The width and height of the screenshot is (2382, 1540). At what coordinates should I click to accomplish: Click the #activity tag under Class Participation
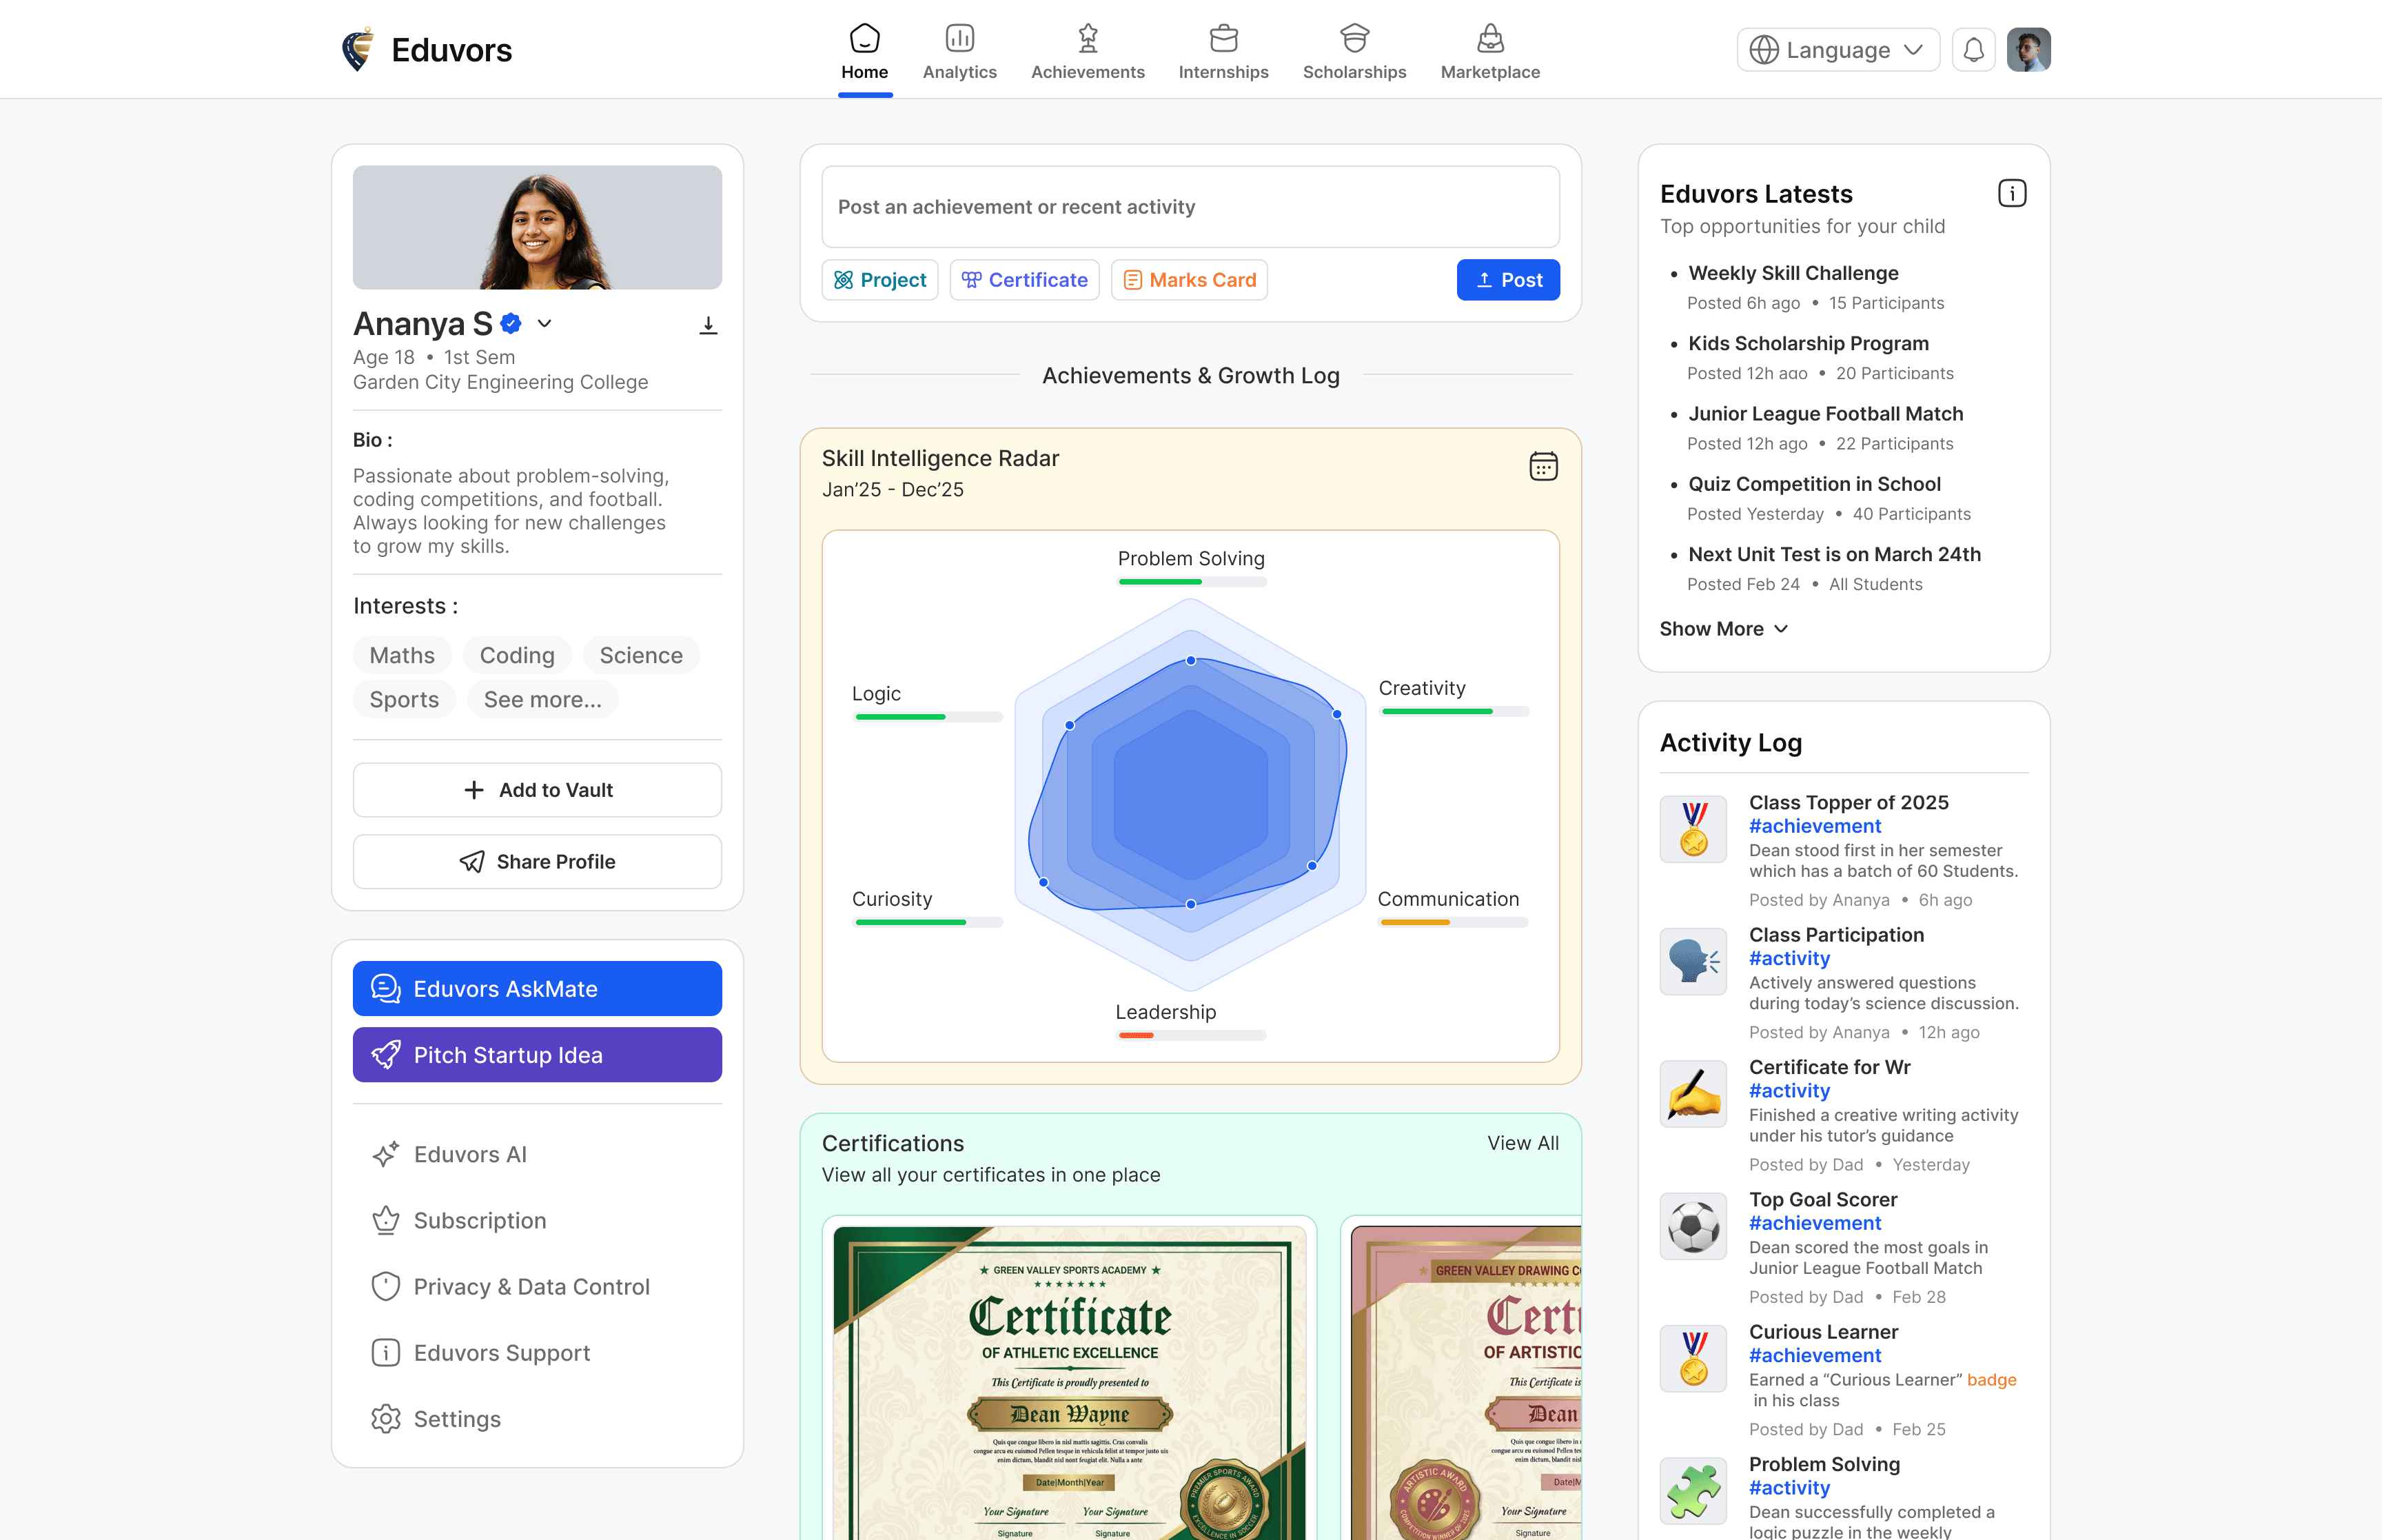pos(1789,958)
